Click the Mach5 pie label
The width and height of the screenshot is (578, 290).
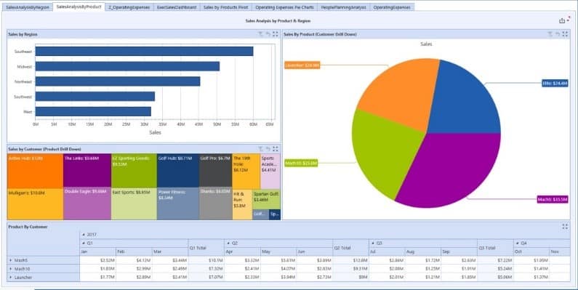point(553,200)
